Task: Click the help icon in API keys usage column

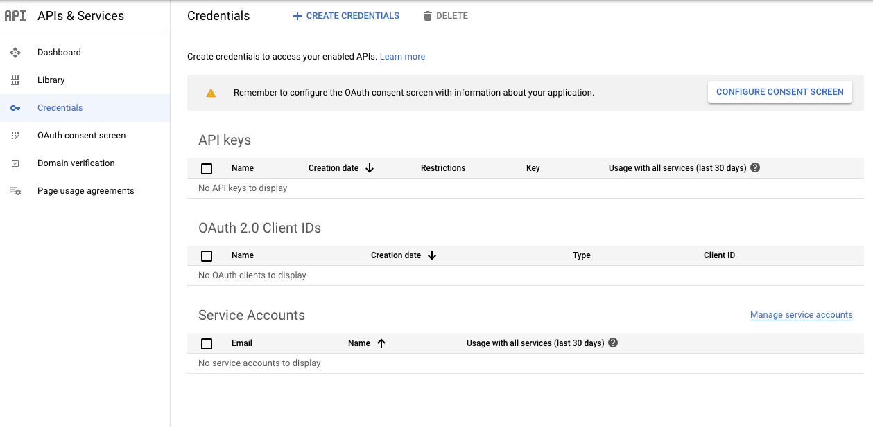Action: [x=755, y=167]
